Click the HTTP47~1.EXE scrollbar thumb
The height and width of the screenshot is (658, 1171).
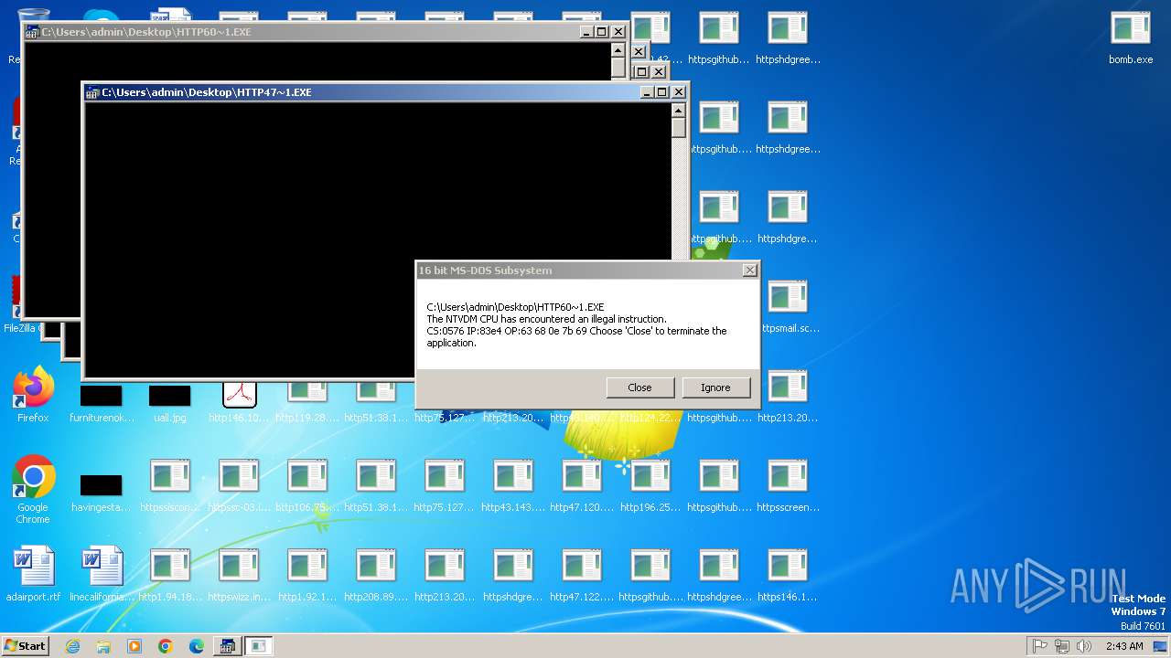[678, 127]
